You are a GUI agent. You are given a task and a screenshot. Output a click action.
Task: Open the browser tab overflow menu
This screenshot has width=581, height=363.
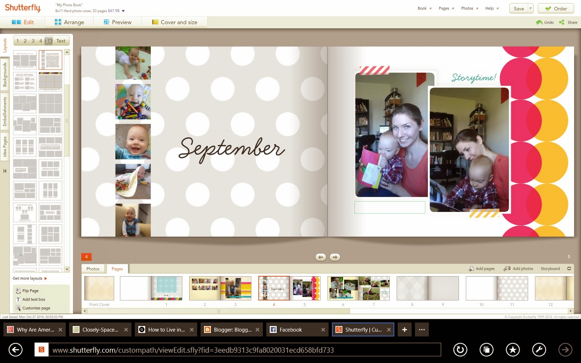(x=422, y=330)
